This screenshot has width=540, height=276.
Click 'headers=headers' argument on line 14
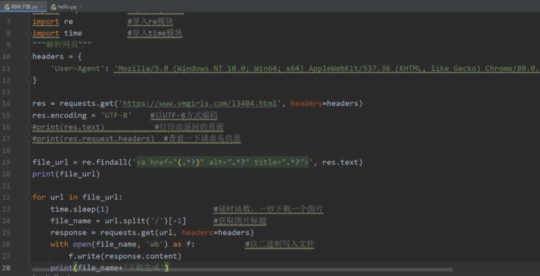(324, 103)
